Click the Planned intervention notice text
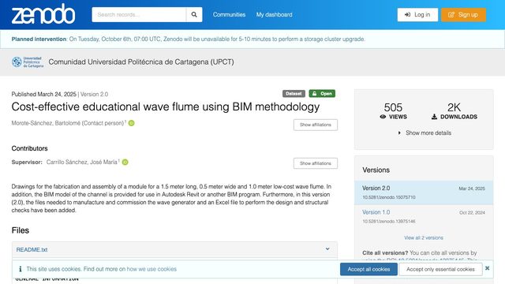Screen dimensions: 505x284 click(x=188, y=39)
